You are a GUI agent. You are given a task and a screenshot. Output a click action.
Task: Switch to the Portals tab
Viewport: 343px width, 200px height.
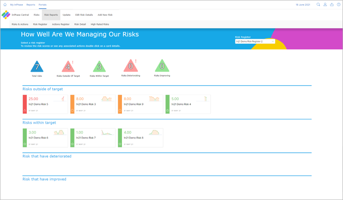(43, 5)
